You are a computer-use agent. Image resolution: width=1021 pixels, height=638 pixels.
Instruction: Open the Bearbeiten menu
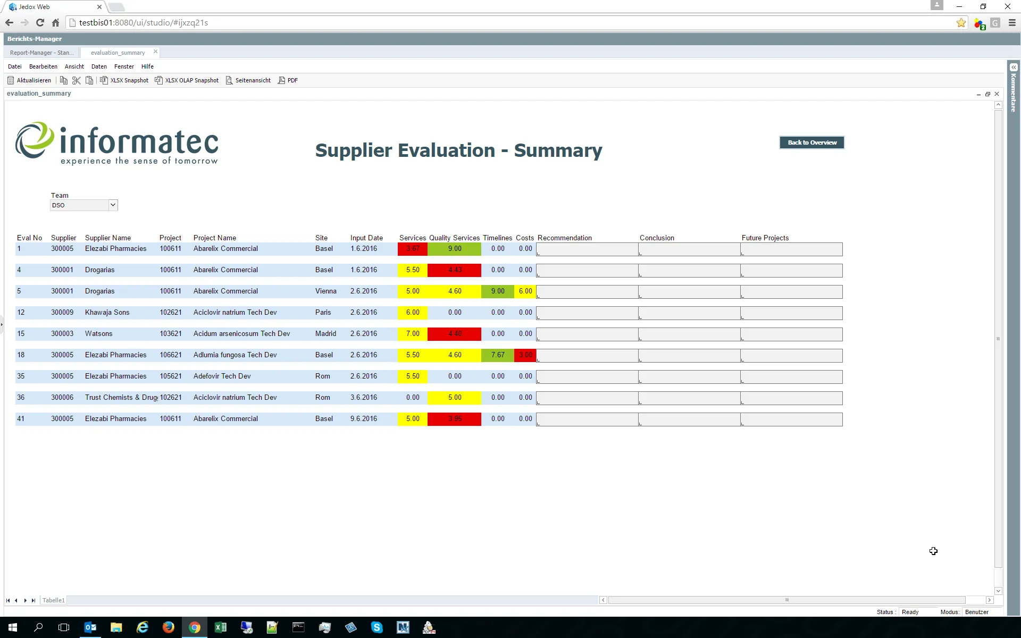point(43,66)
